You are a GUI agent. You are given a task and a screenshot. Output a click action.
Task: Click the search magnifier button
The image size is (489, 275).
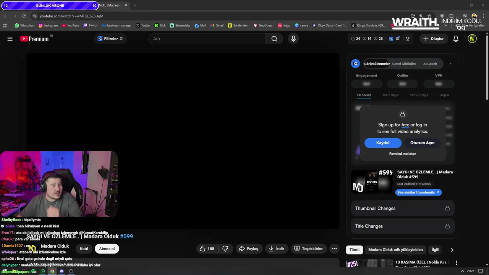coord(274,39)
